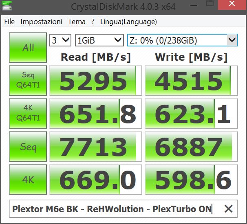Open the Tema menu
This screenshot has width=247, height=224.
point(77,22)
